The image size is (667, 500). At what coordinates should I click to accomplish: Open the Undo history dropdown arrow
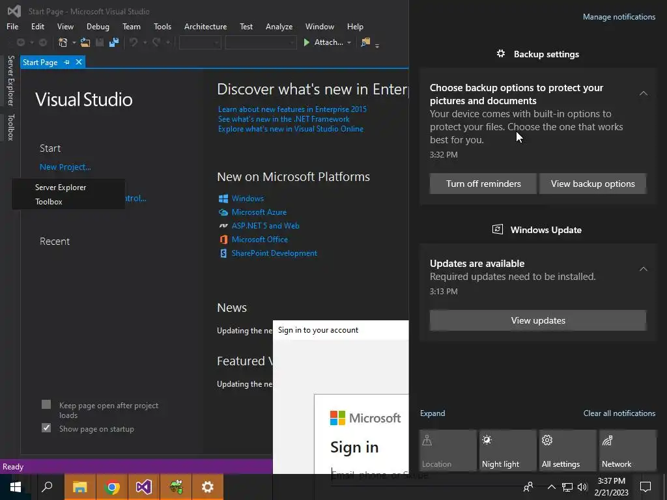point(145,42)
